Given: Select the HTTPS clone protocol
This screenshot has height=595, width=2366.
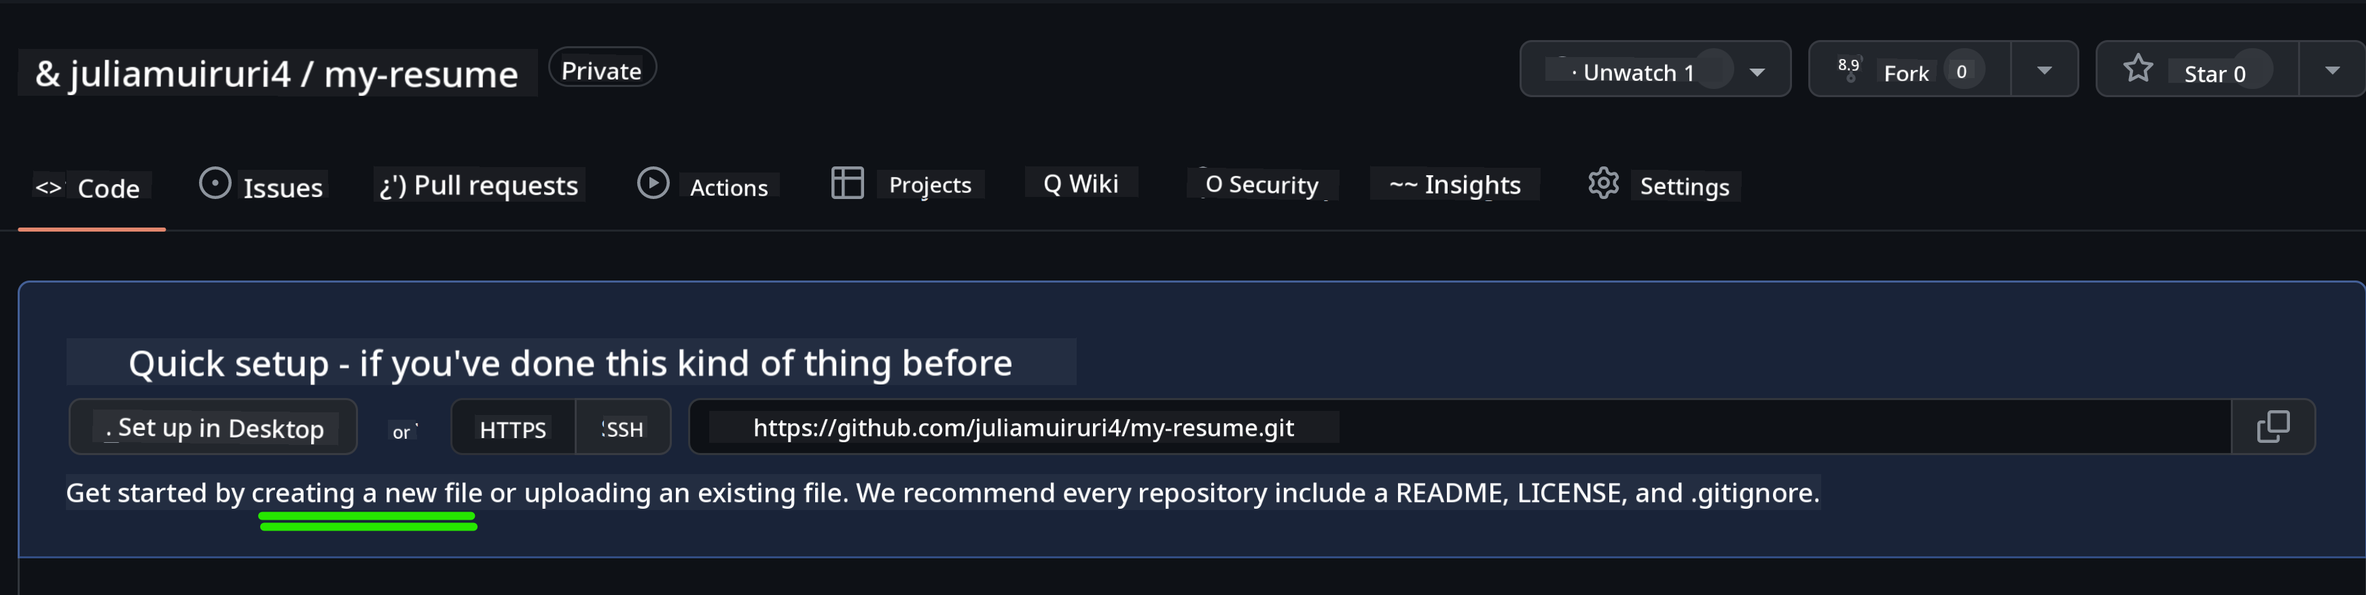Looking at the screenshot, I should point(512,429).
